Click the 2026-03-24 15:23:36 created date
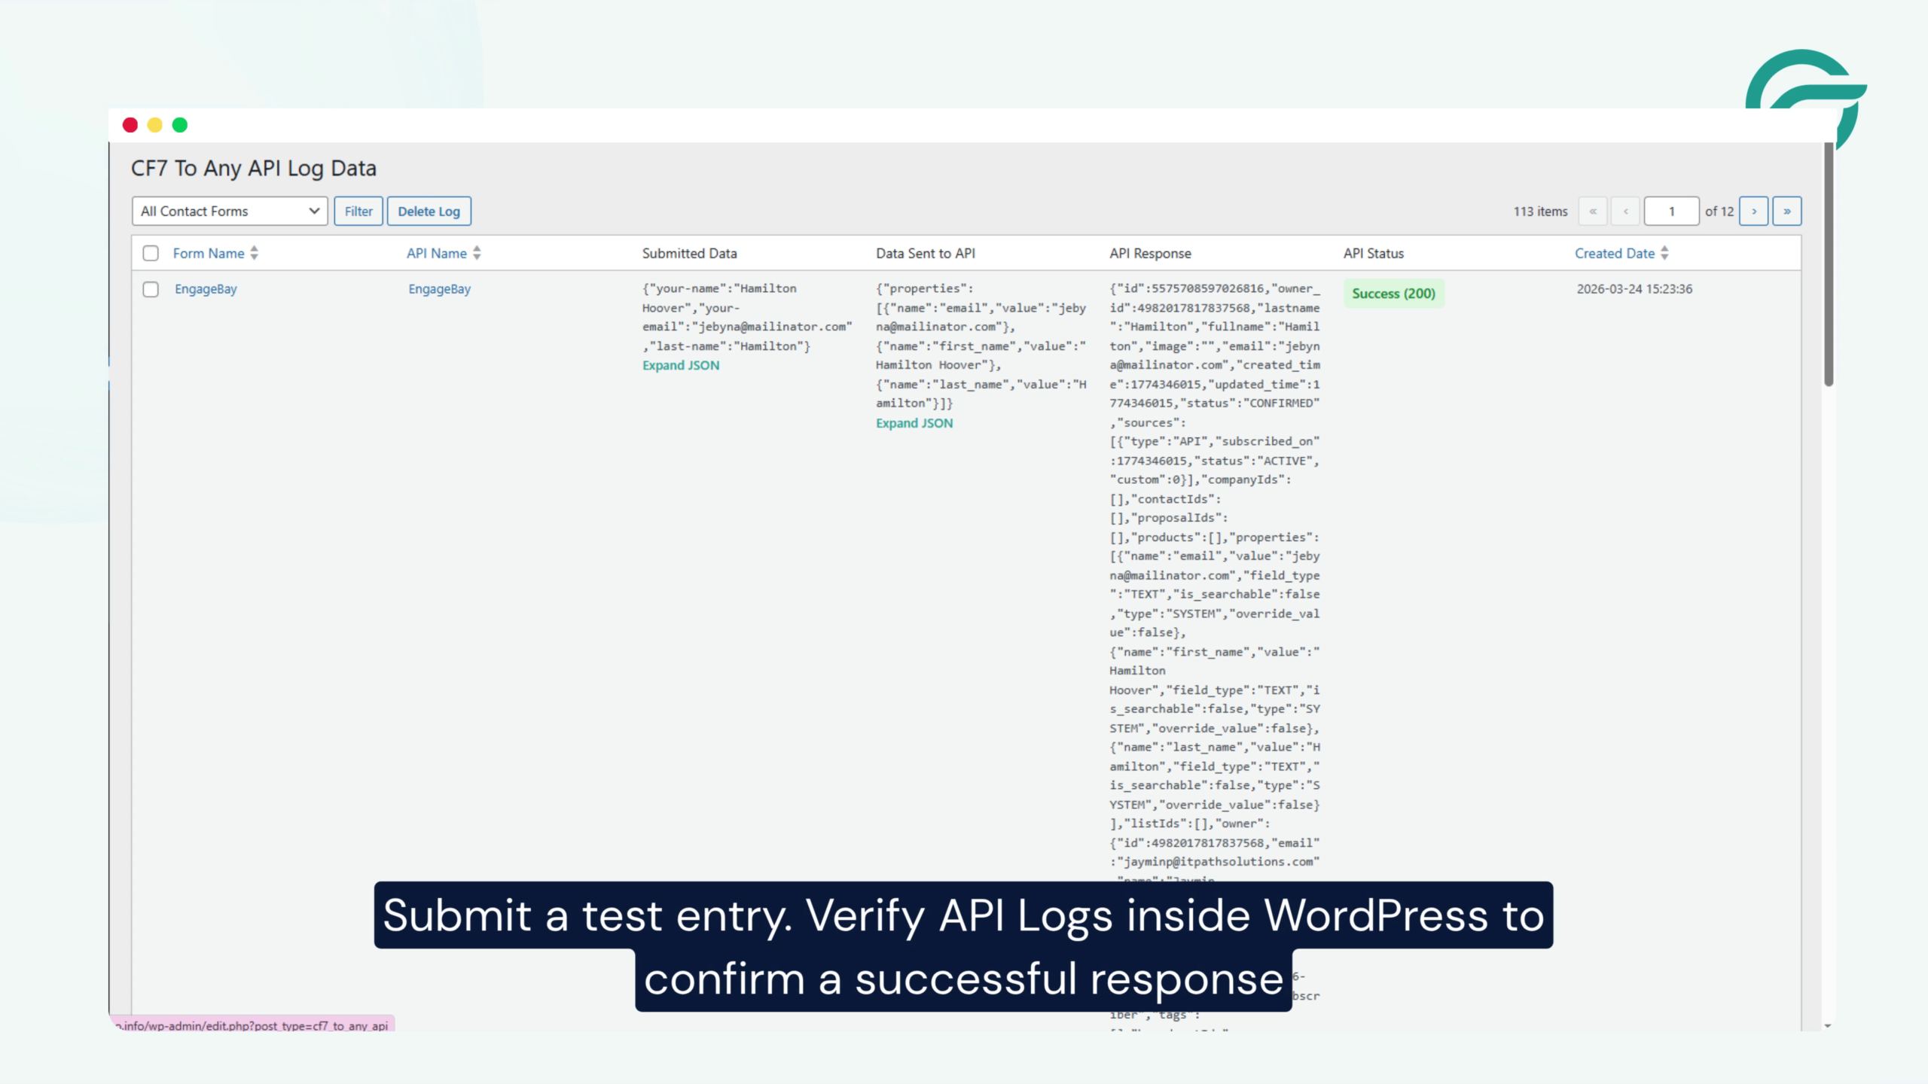Image resolution: width=1928 pixels, height=1084 pixels. pos(1634,289)
